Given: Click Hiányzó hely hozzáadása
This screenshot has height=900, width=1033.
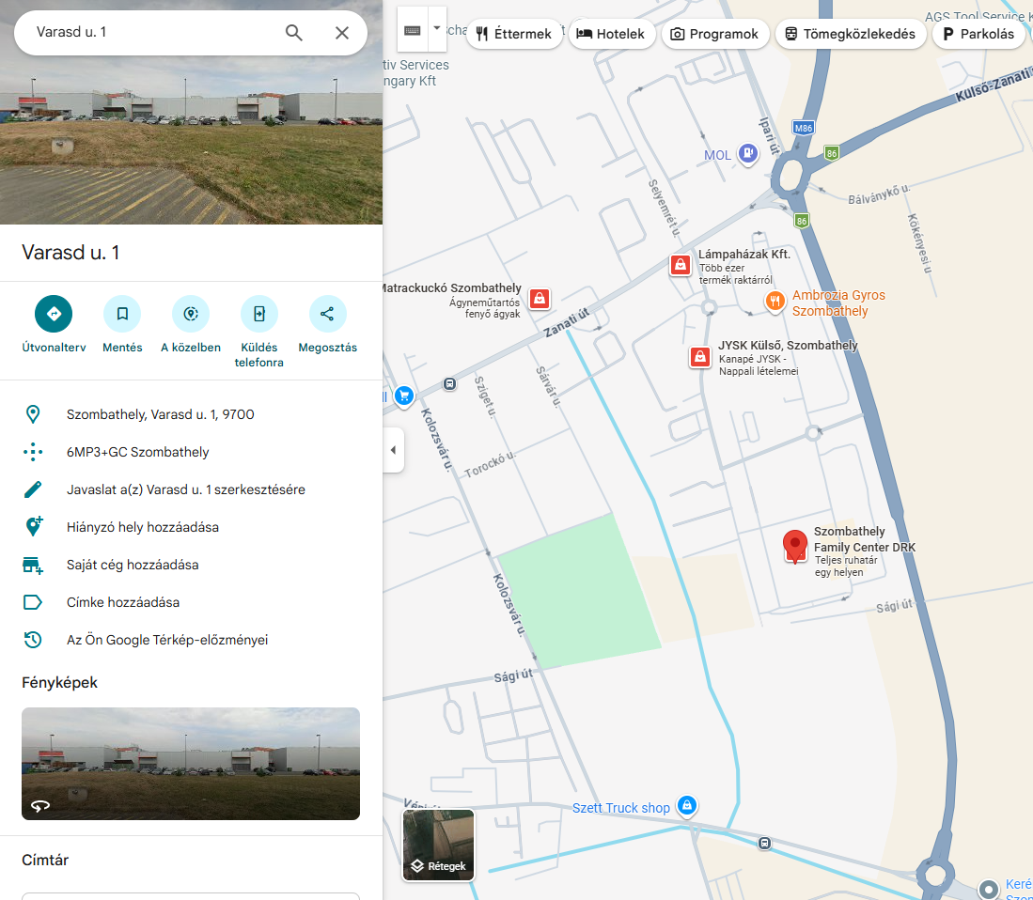Looking at the screenshot, I should [x=143, y=527].
